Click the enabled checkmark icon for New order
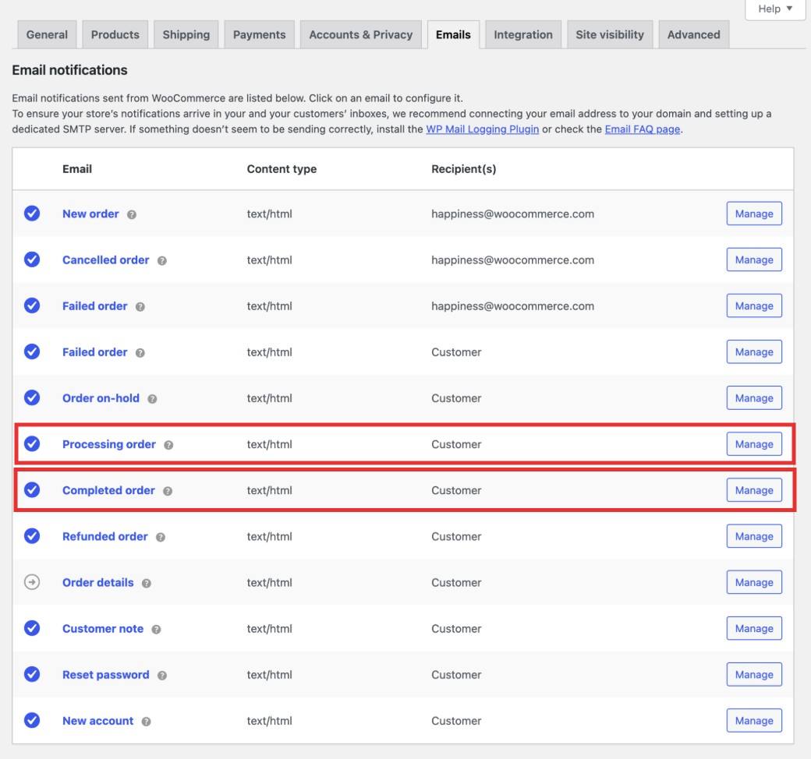The width and height of the screenshot is (811, 759). [x=32, y=213]
